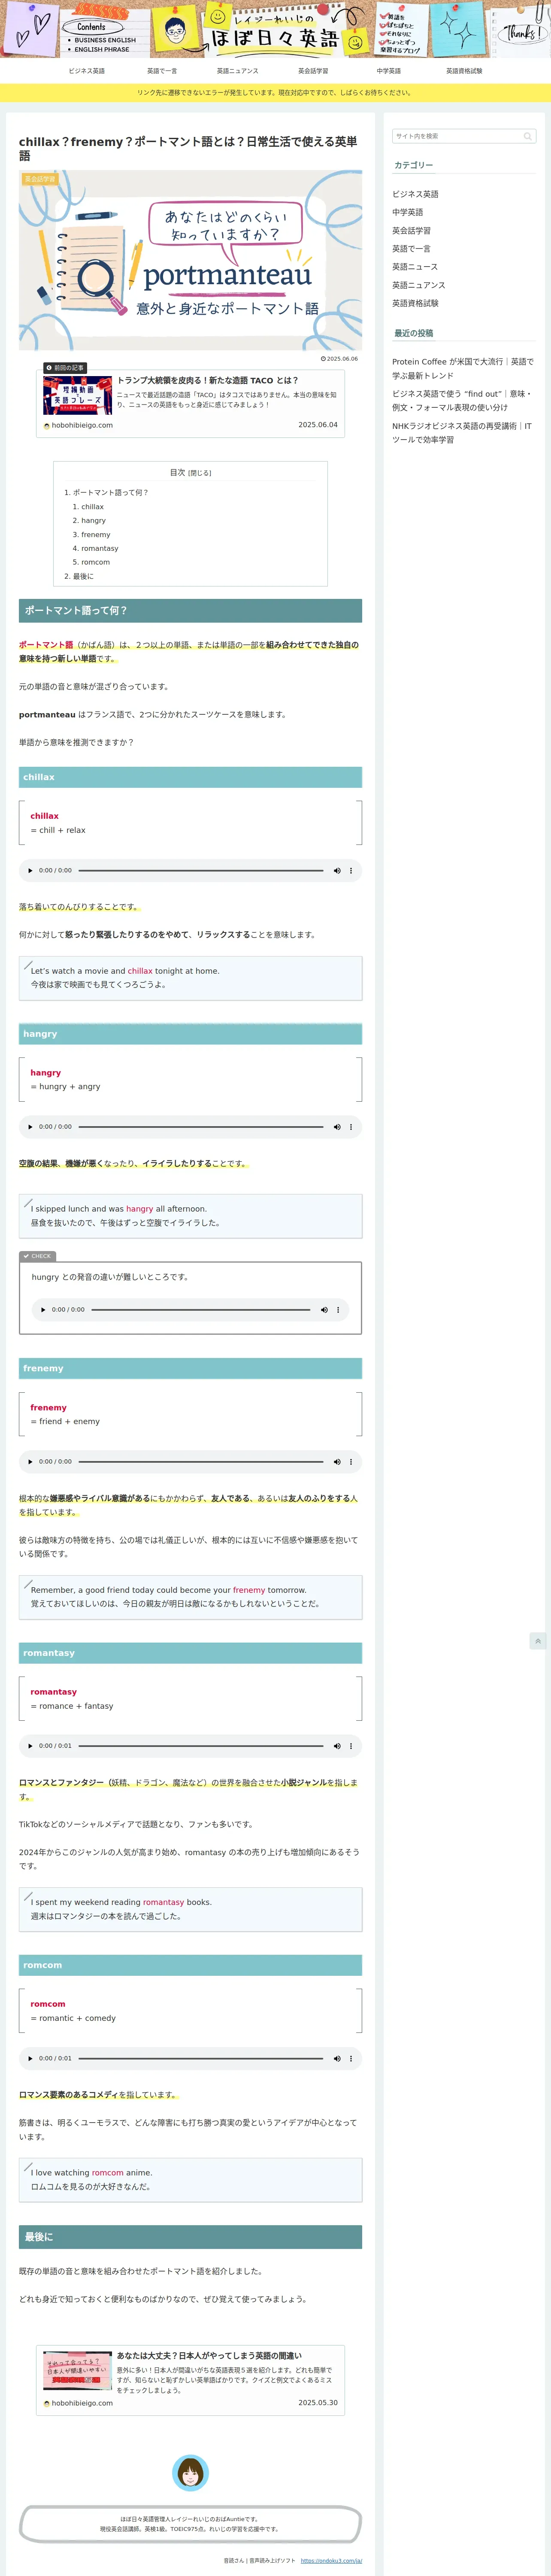Jump to frenemy in table of contents
The height and width of the screenshot is (2576, 551).
pyautogui.click(x=96, y=535)
